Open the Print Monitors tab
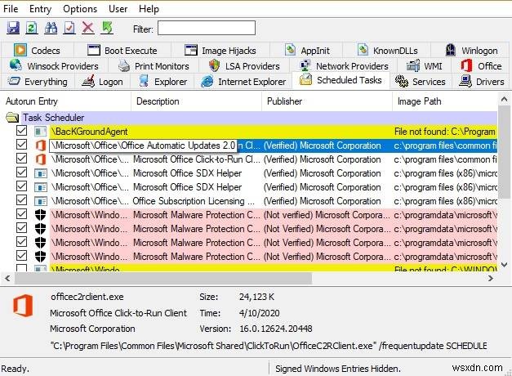Screen dimensions: 512x376 coord(154,65)
